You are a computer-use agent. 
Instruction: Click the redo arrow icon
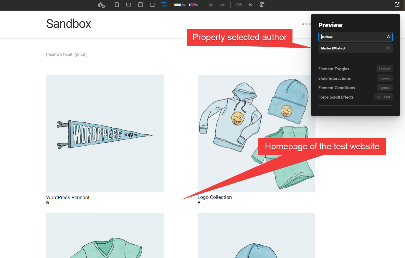223,5
